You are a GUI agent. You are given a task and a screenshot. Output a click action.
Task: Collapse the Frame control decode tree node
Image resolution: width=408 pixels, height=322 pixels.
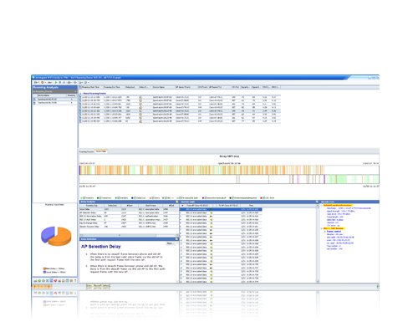pyautogui.click(x=324, y=232)
